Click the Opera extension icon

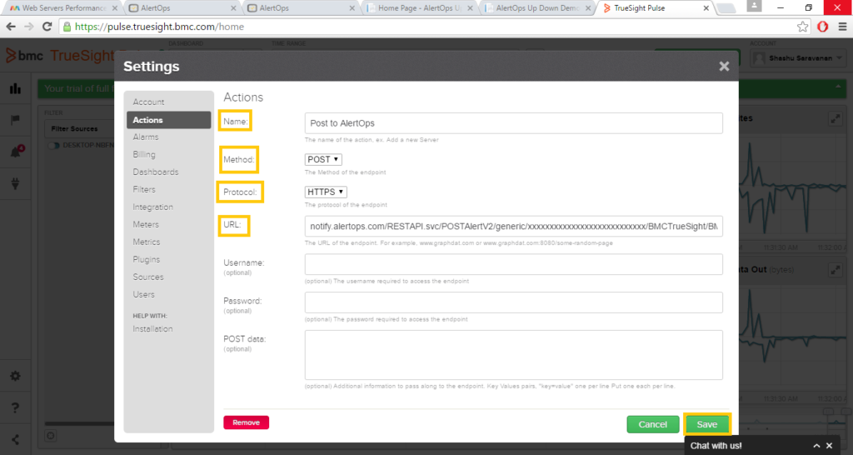tap(822, 27)
